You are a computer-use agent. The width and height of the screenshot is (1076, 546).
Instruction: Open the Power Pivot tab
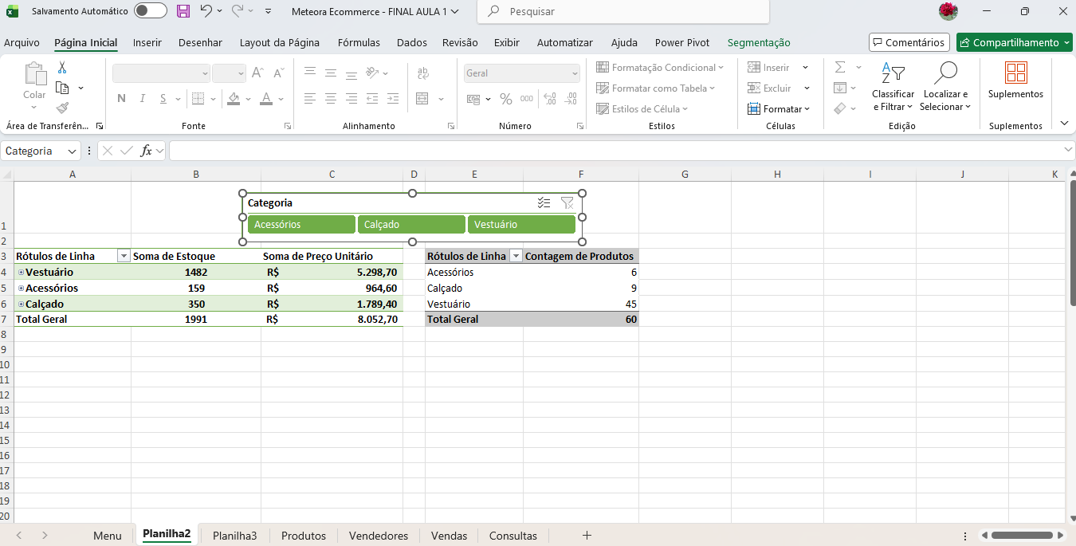682,43
